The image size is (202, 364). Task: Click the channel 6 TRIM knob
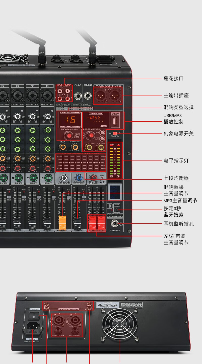tap(17, 117)
